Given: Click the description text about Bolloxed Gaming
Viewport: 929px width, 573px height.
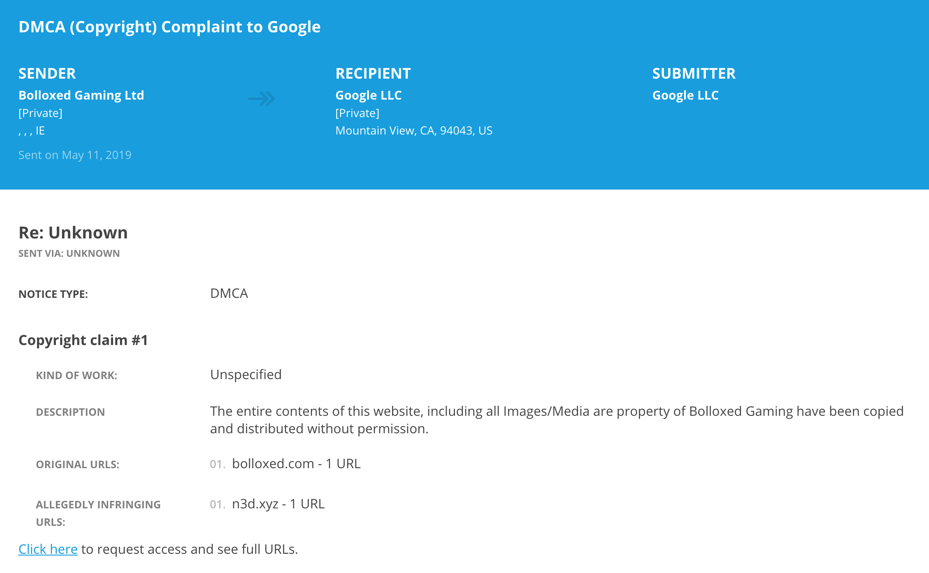Looking at the screenshot, I should pos(557,420).
